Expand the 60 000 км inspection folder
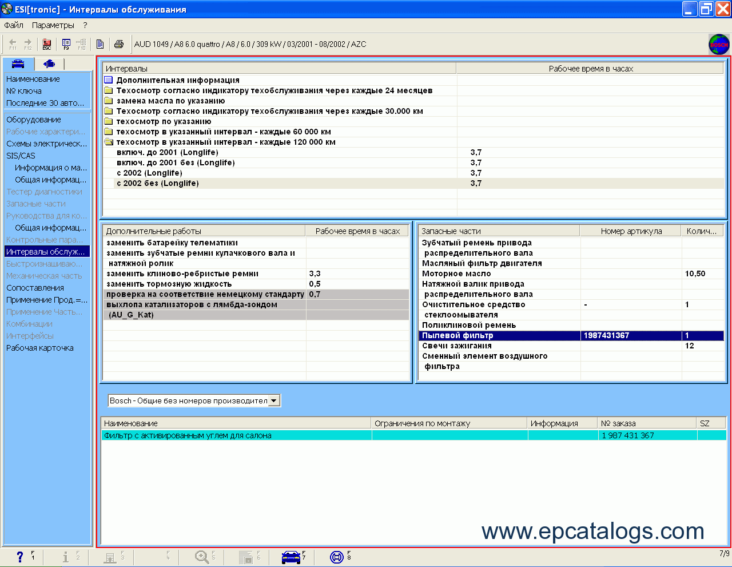Screen dimensions: 732x567 click(x=109, y=132)
